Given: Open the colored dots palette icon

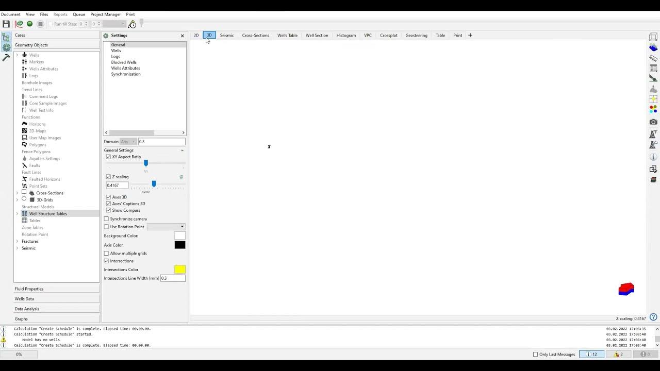Looking at the screenshot, I should coord(653,109).
